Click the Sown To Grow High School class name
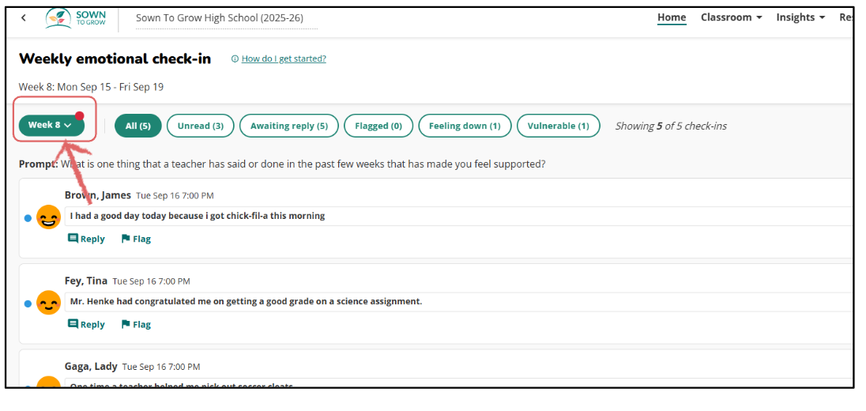Image resolution: width=866 pixels, height=411 pixels. click(x=219, y=18)
